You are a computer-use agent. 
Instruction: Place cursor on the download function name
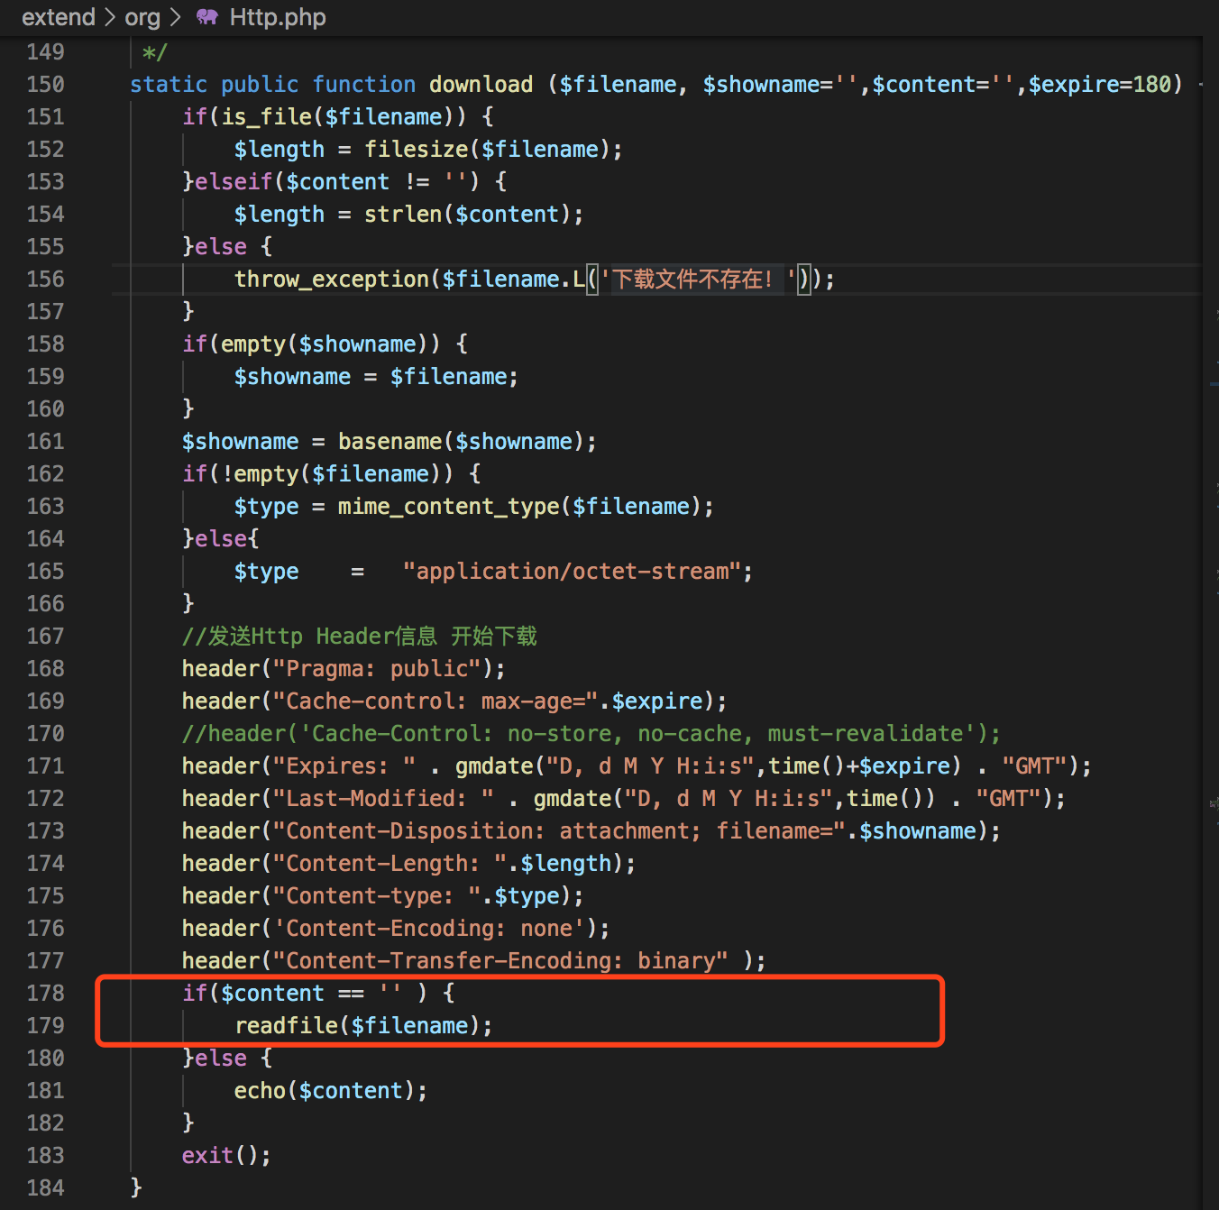[481, 84]
